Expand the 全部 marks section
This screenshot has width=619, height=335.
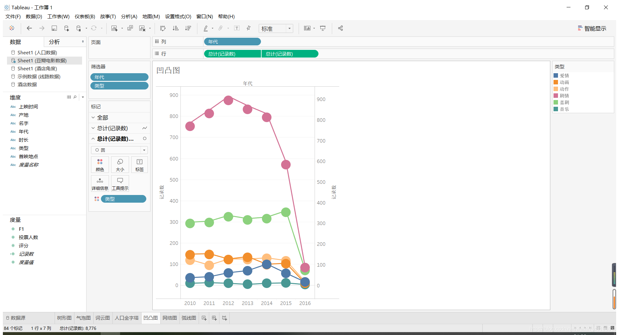click(x=93, y=118)
